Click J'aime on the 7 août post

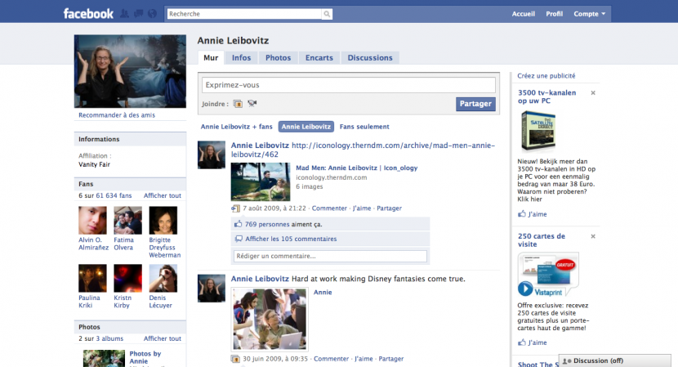coord(362,208)
